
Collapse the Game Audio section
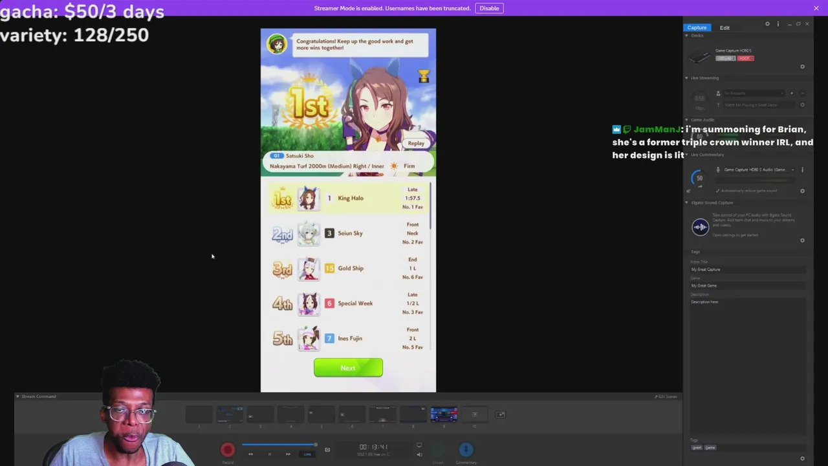coord(687,120)
